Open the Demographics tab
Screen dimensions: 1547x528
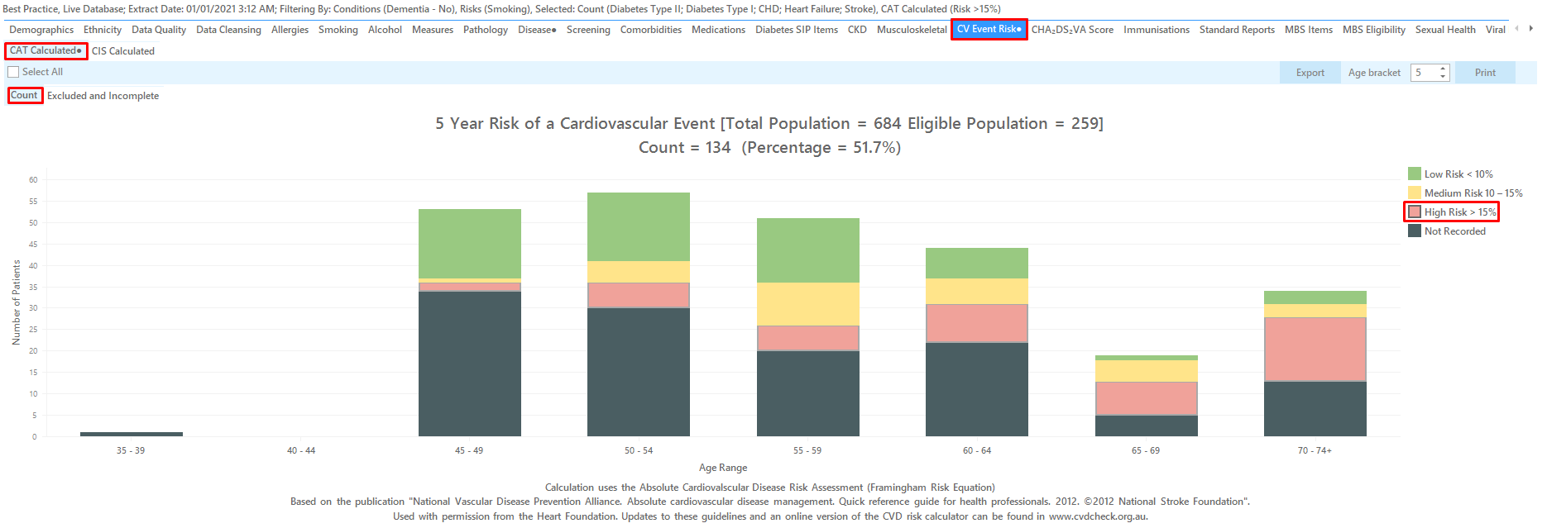41,30
